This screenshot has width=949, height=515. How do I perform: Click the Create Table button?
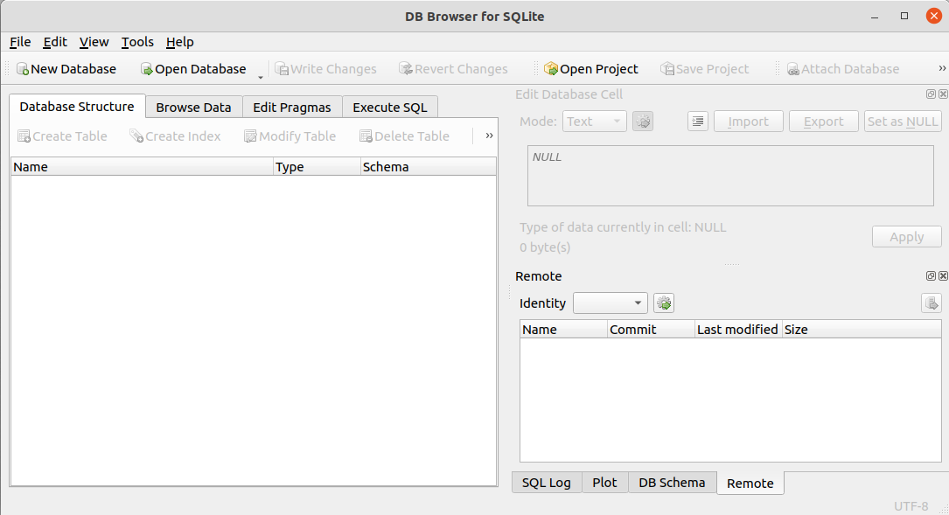62,136
